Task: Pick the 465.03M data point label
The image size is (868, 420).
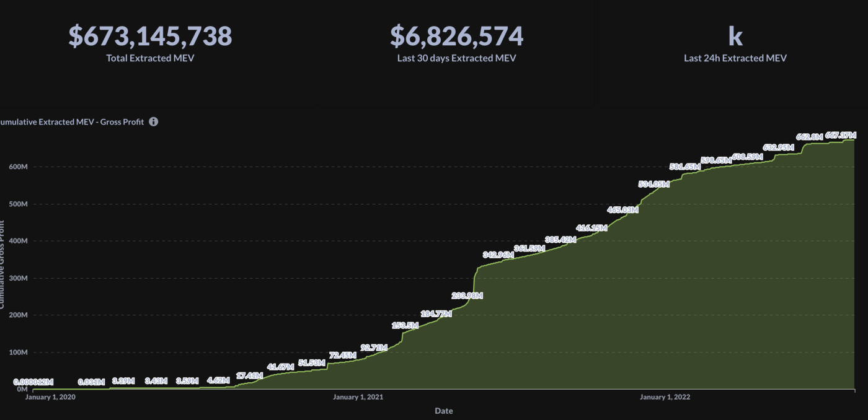Action: click(622, 209)
